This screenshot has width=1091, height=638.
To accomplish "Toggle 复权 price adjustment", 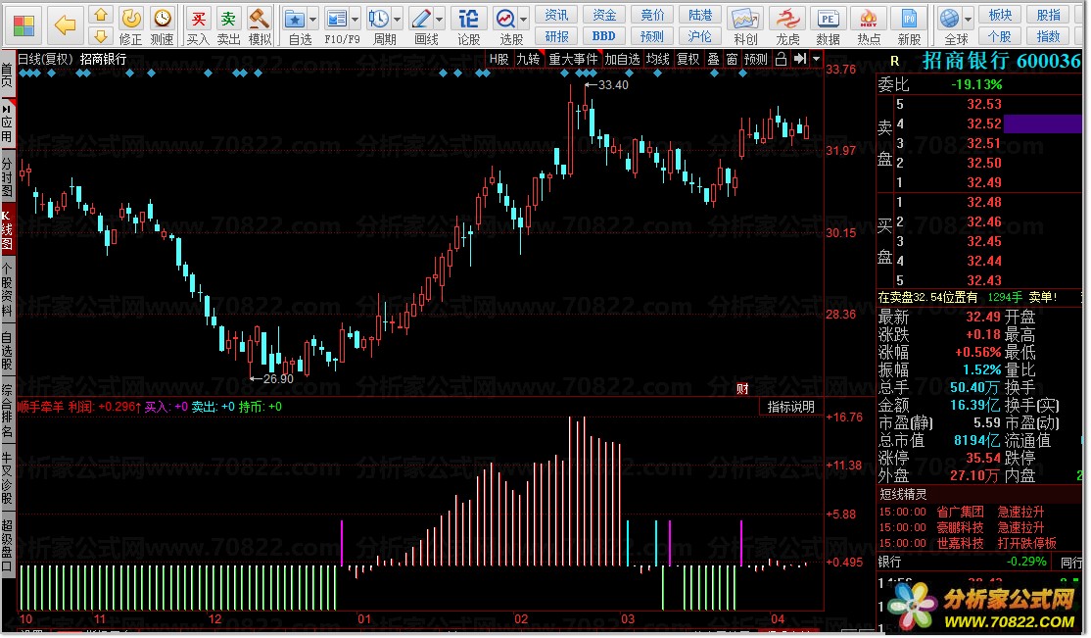I will point(688,59).
